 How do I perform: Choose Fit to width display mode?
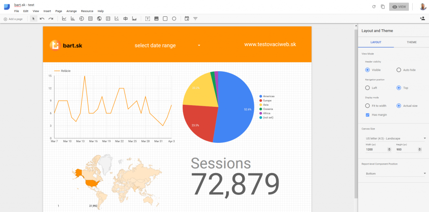point(368,106)
